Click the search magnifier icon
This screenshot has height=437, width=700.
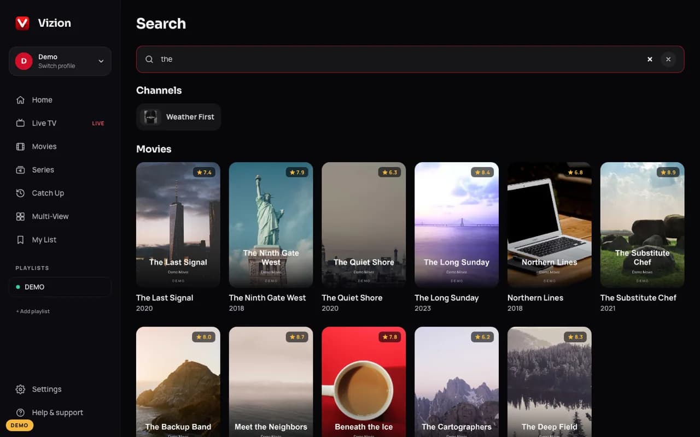(x=149, y=59)
